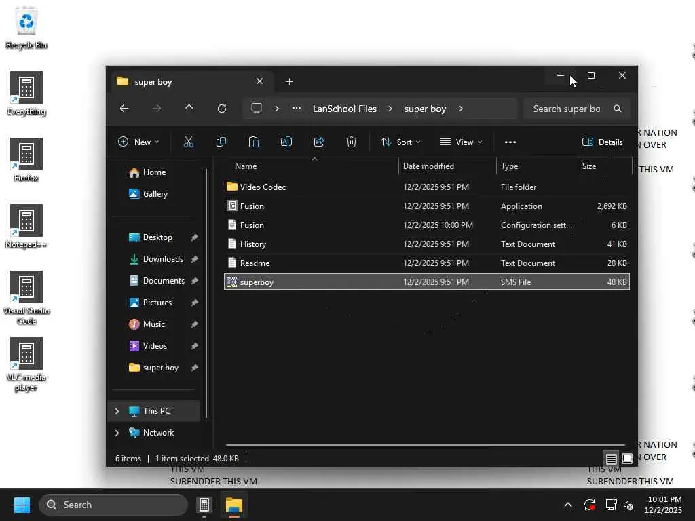This screenshot has height=521, width=695.
Task: Add a new Explorer tab
Action: pos(289,82)
